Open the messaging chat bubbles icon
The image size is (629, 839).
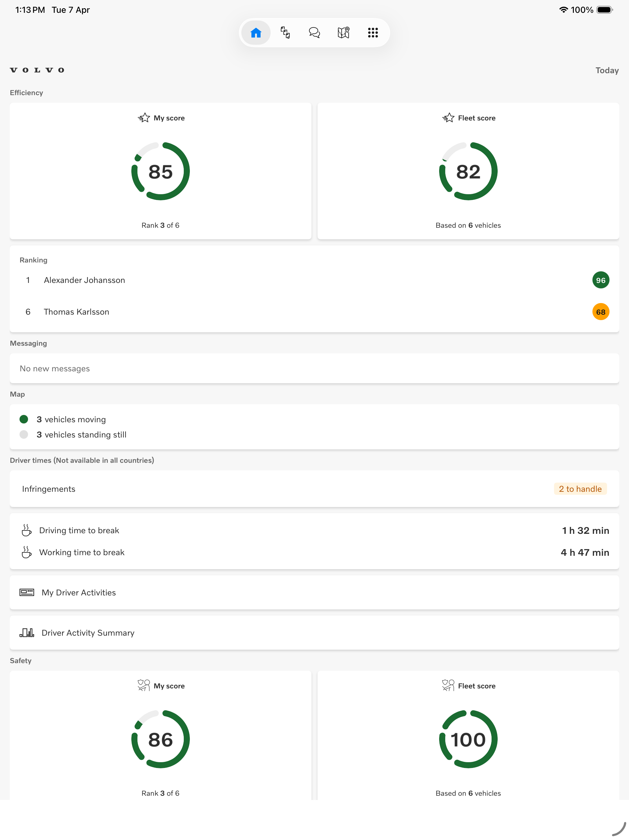(314, 33)
